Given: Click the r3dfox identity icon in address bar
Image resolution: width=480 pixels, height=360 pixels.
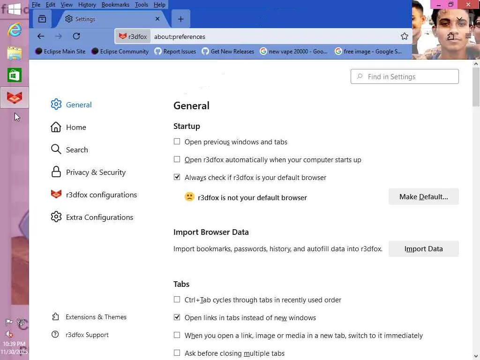Looking at the screenshot, I should pyautogui.click(x=133, y=37).
